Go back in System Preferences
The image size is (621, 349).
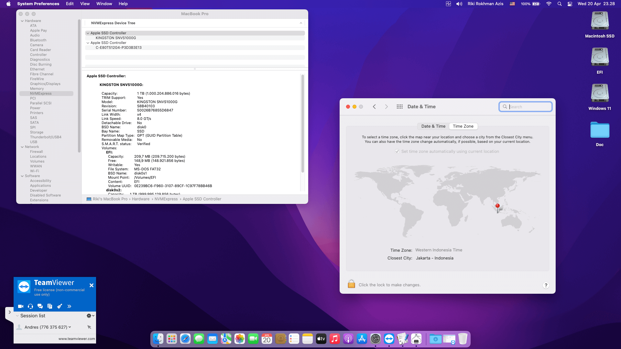374,107
